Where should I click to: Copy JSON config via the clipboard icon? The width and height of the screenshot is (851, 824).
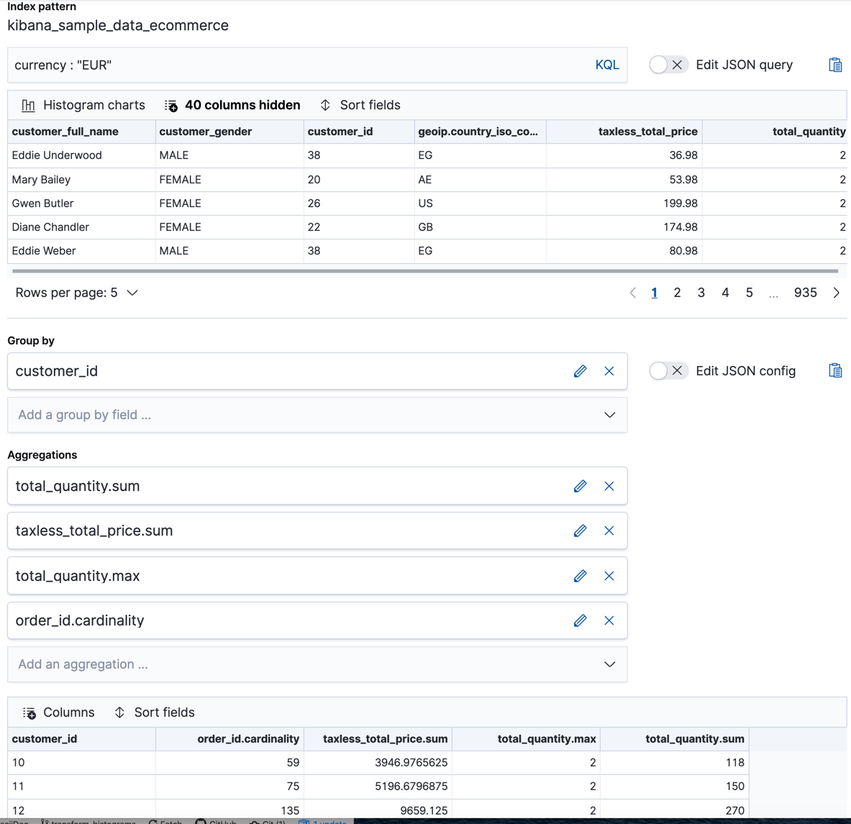(834, 370)
